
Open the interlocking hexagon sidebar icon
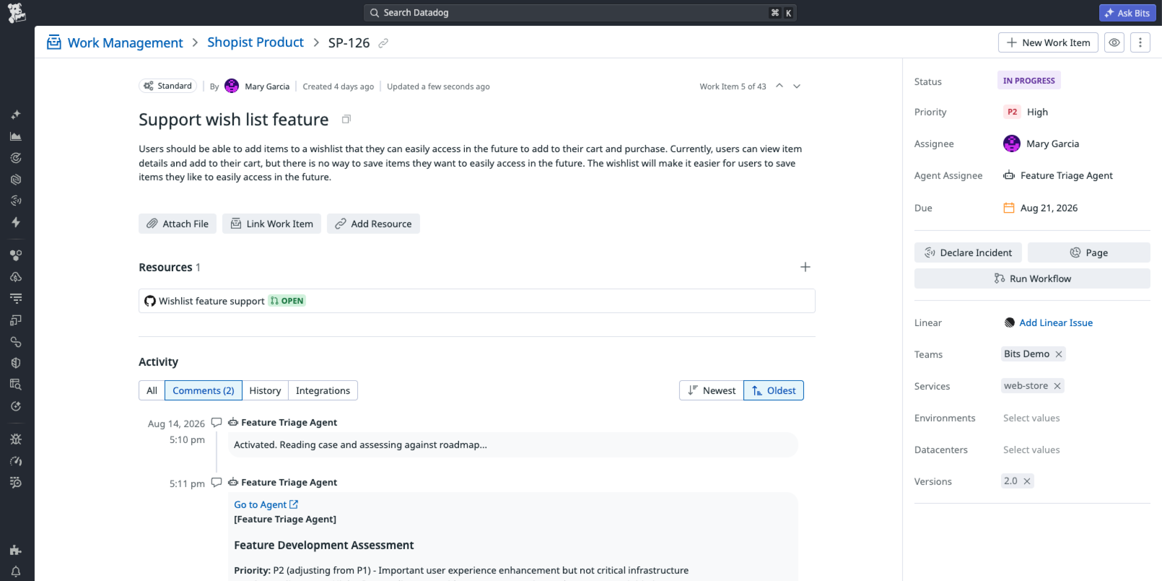point(16,179)
